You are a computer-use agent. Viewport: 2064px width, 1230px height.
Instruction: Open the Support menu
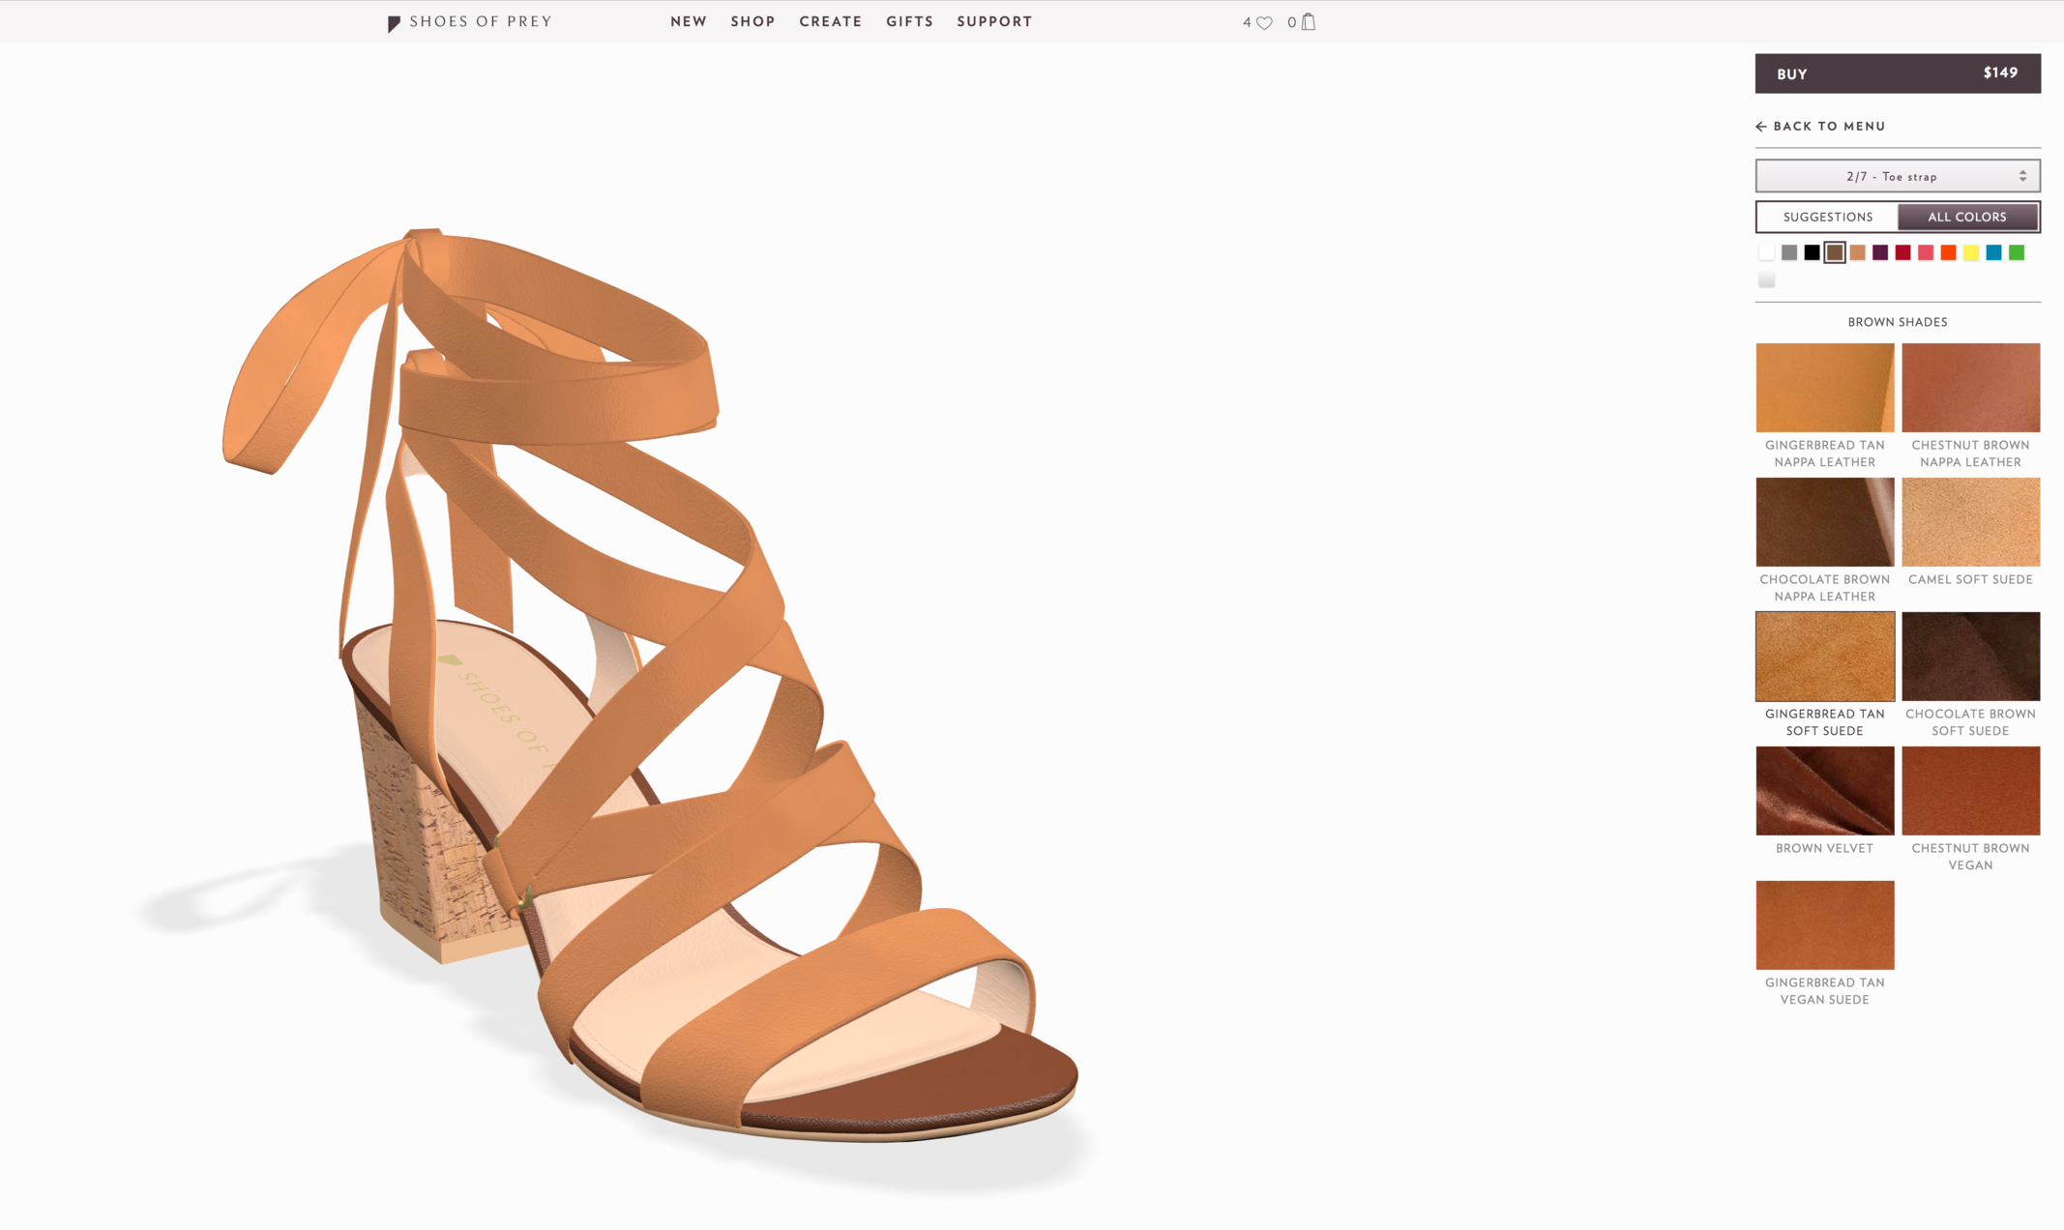994,21
